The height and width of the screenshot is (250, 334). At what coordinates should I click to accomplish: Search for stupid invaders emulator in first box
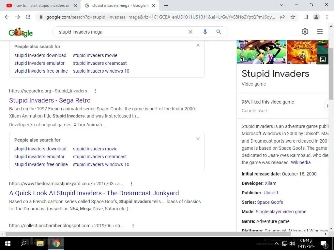tap(39, 63)
